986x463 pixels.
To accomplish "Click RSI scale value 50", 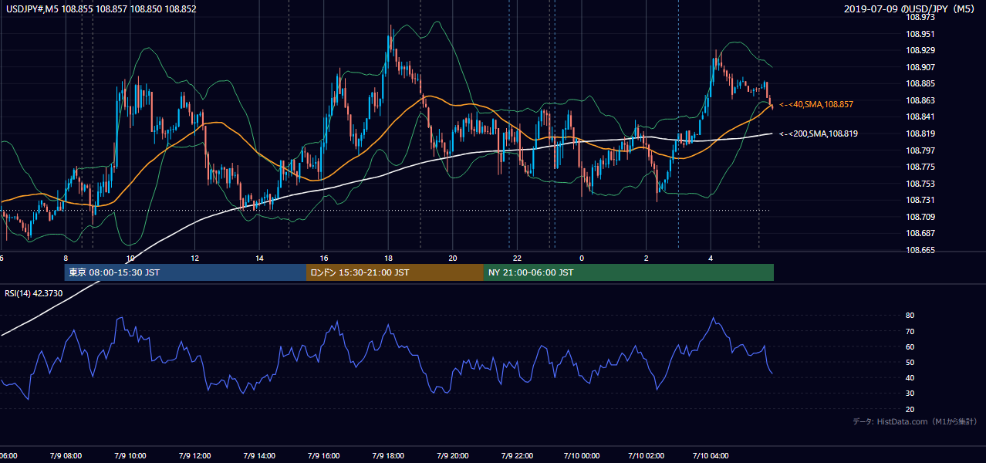I will (910, 362).
